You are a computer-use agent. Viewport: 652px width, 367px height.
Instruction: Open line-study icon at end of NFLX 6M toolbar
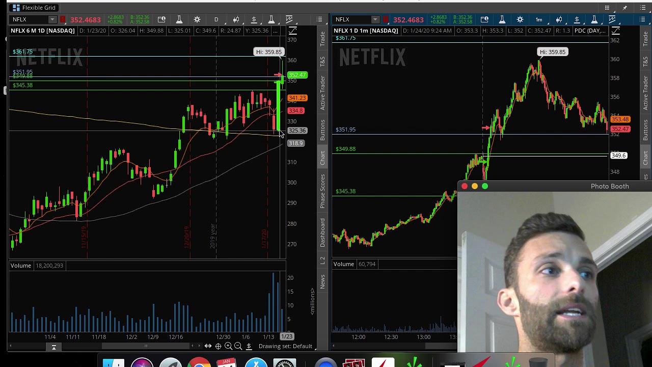pos(289,19)
